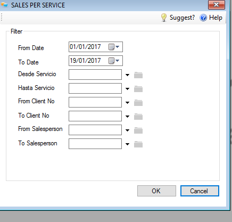Click inside the From Salesperson text field
The width and height of the screenshot is (232, 222).
click(95, 130)
